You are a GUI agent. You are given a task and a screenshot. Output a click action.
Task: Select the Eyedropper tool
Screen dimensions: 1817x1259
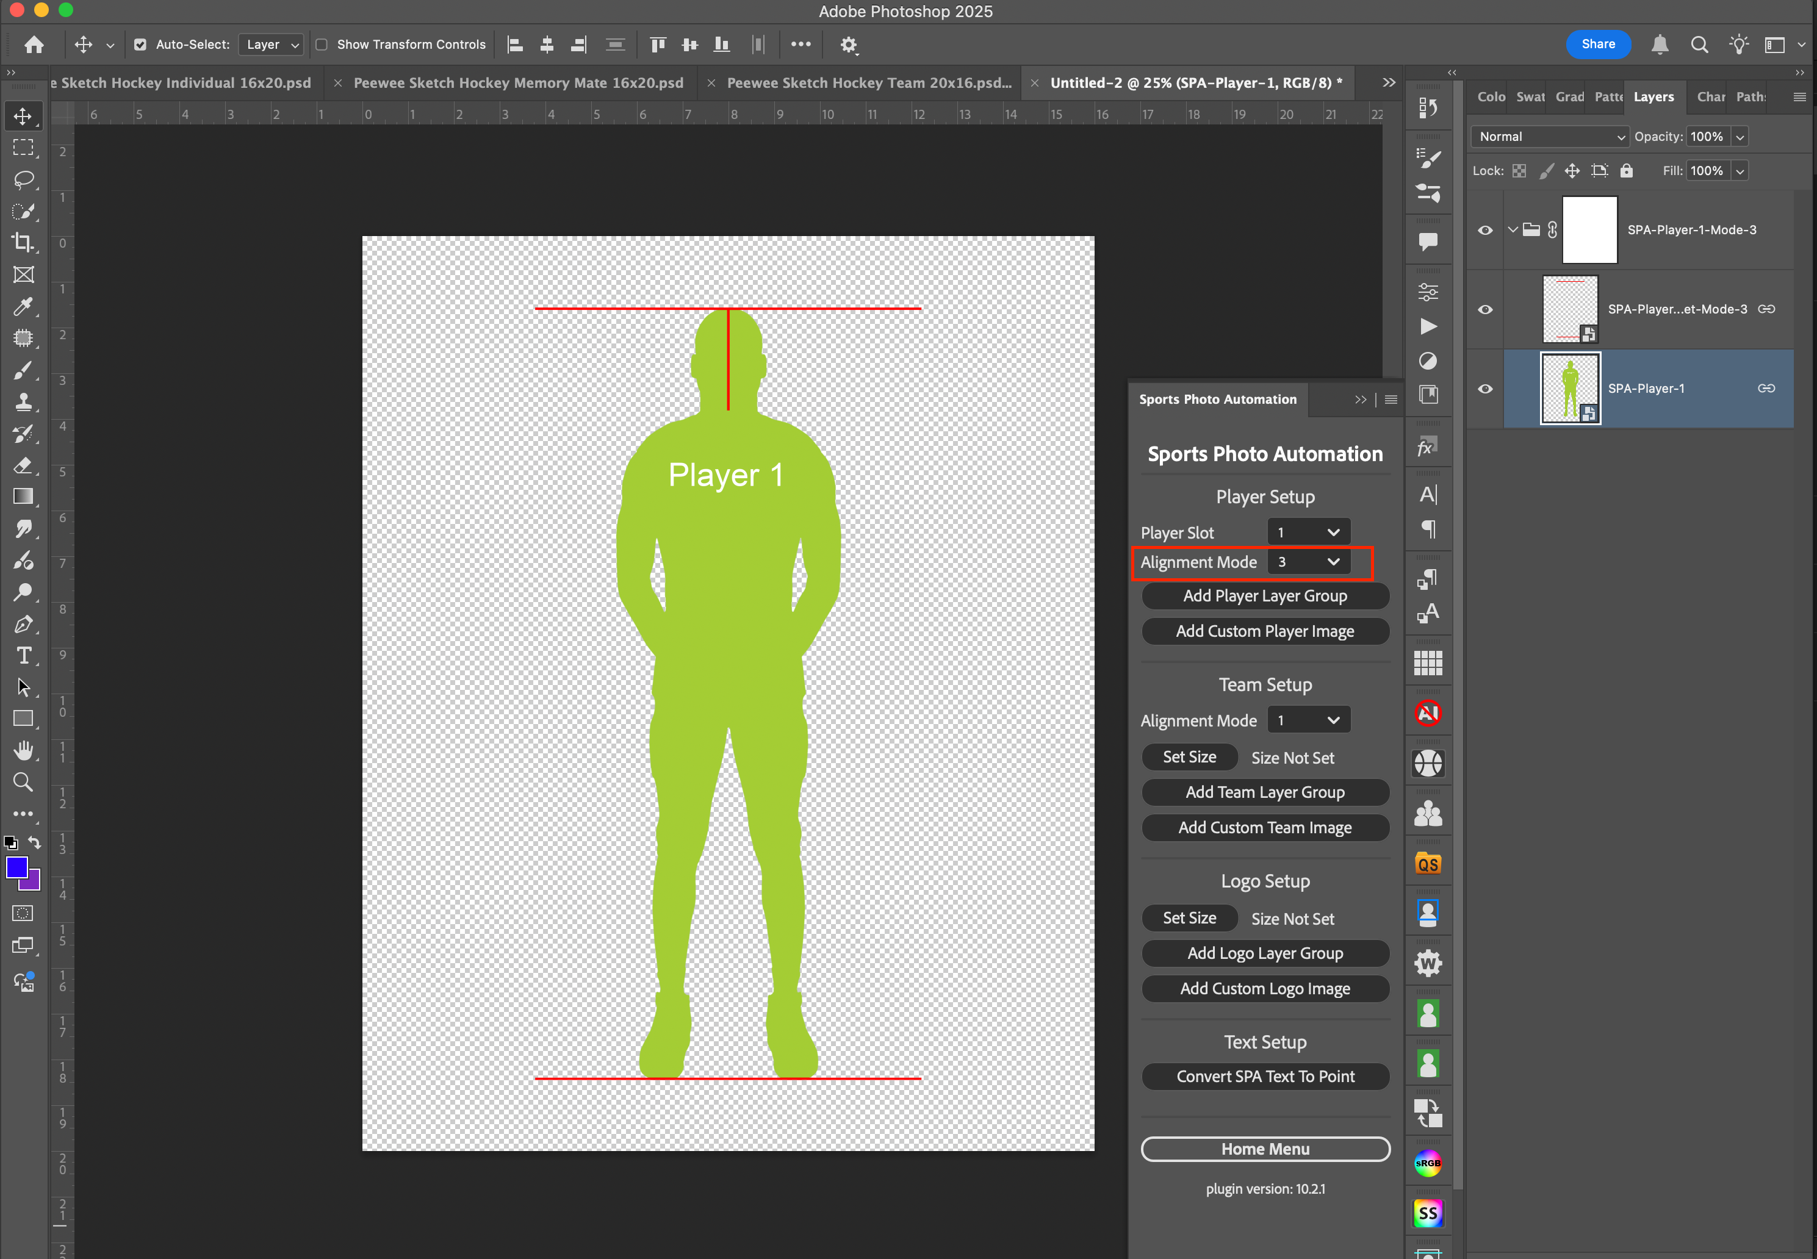(23, 307)
